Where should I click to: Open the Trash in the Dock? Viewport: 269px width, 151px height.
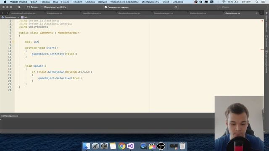click(x=182, y=146)
